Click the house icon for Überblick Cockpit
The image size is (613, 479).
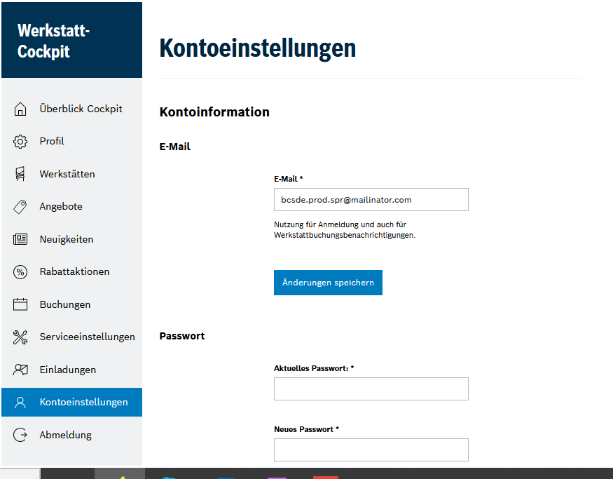click(20, 109)
